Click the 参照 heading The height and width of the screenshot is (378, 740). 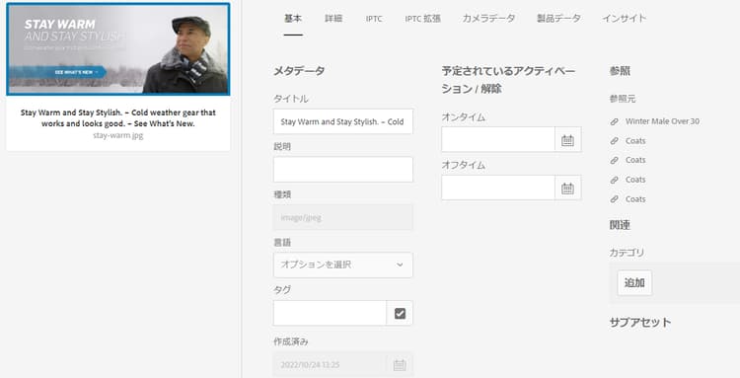pos(620,71)
